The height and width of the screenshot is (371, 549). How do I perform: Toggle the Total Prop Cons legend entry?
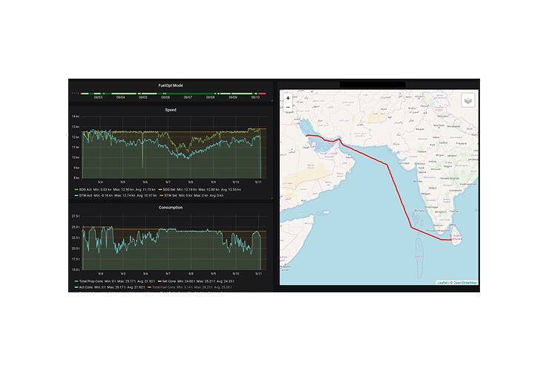(91, 281)
